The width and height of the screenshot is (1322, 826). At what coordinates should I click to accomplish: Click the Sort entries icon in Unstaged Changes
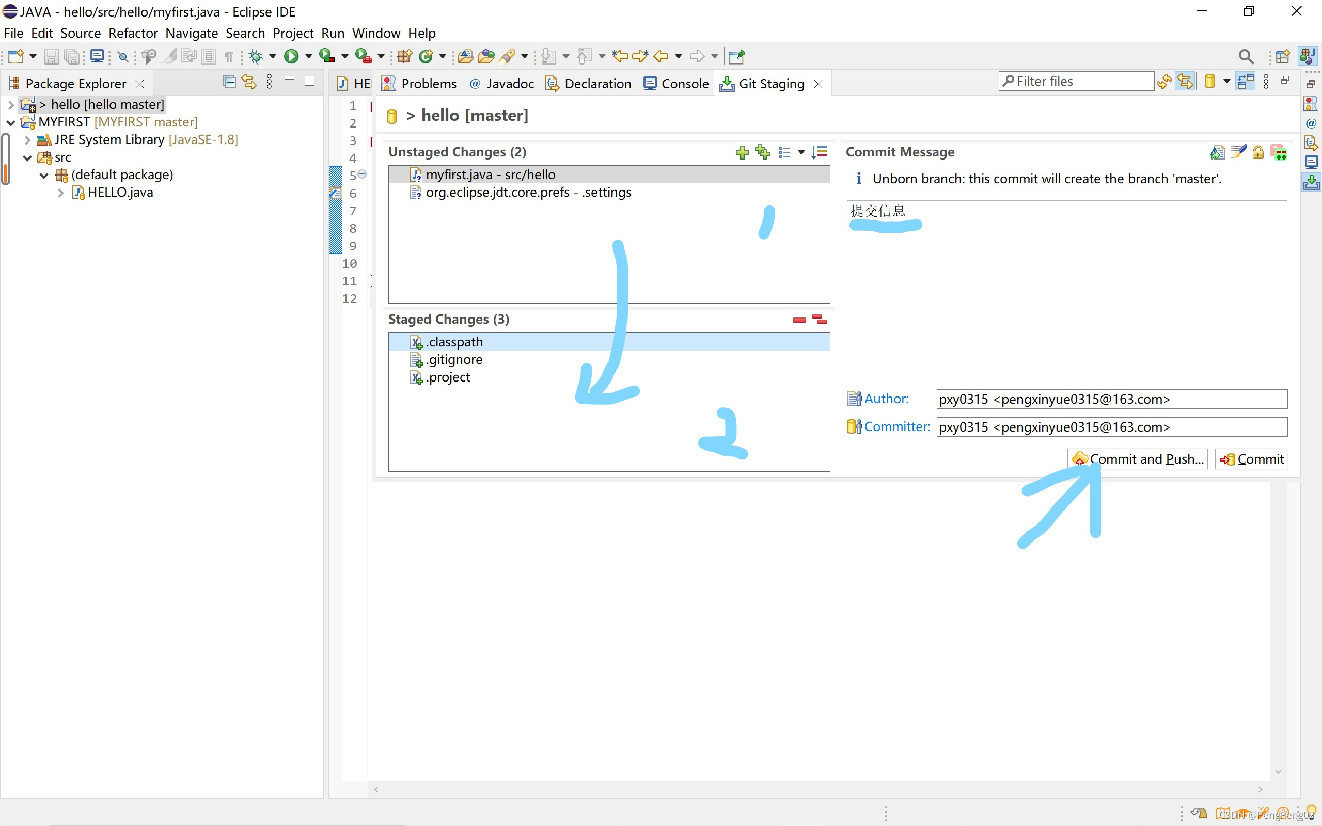click(x=820, y=152)
